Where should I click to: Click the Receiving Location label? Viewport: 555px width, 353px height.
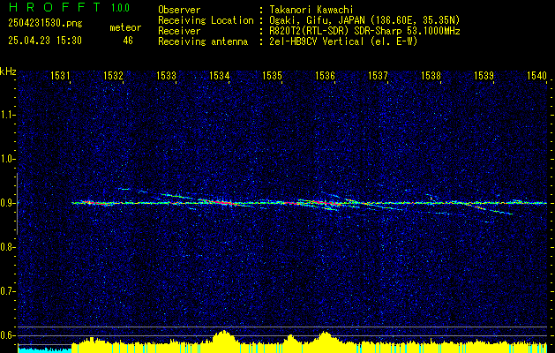click(x=206, y=20)
